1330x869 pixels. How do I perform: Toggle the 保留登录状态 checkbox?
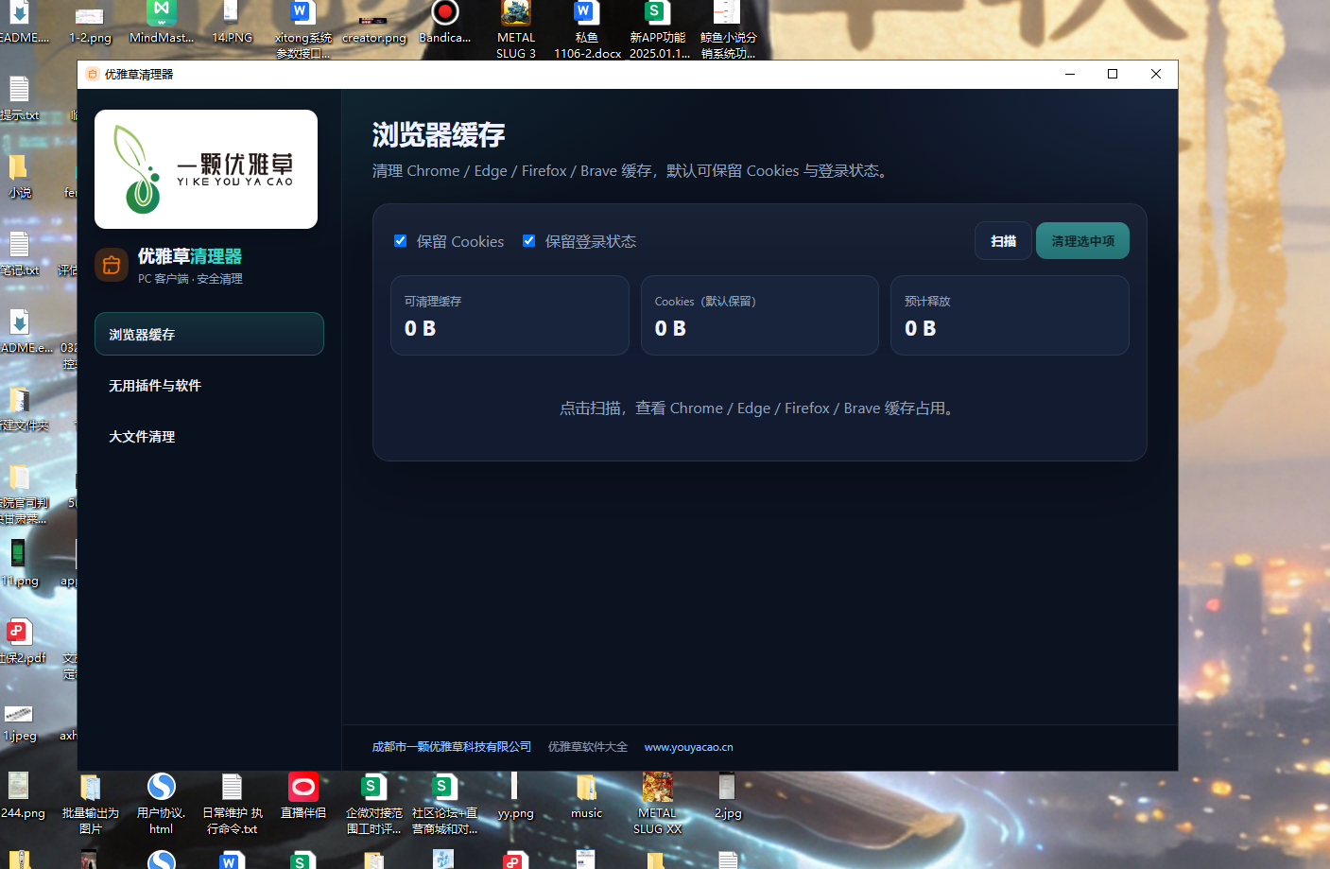(x=529, y=241)
